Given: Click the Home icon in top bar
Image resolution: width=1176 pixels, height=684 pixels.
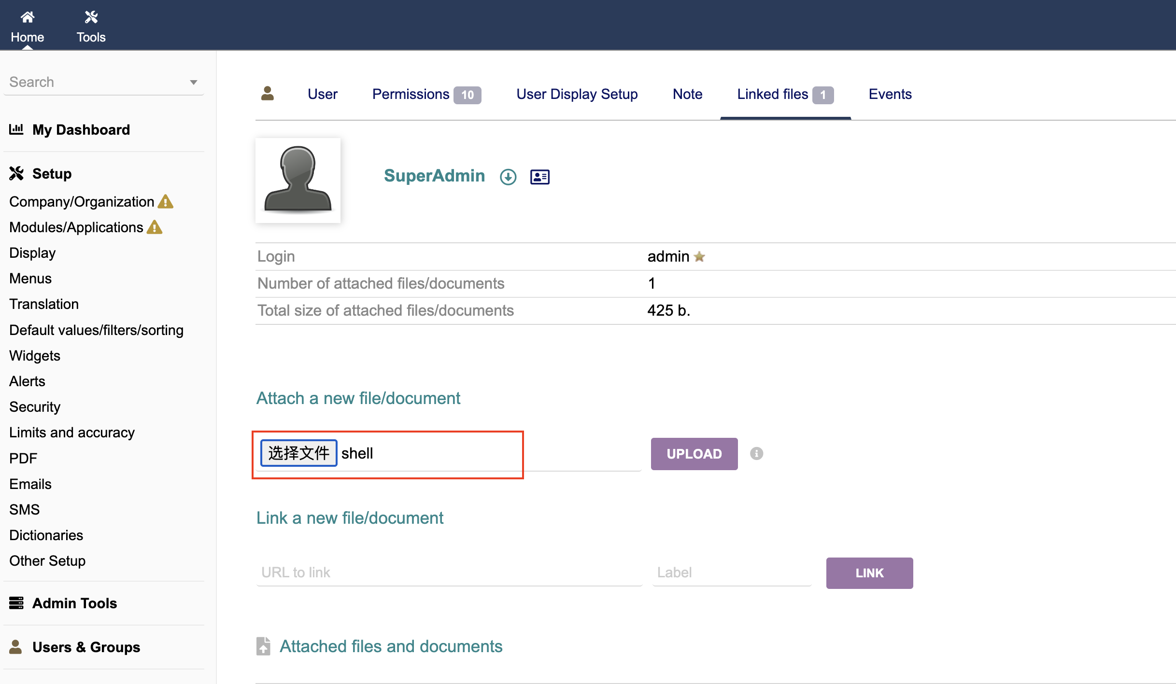Looking at the screenshot, I should [x=28, y=17].
